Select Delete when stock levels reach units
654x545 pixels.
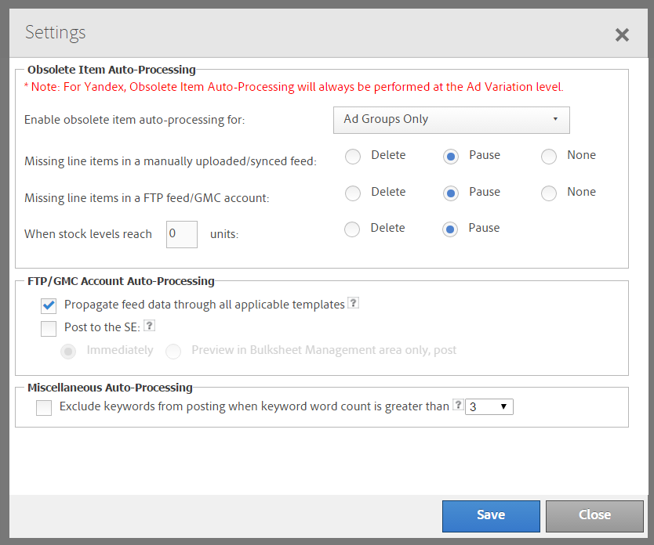353,229
